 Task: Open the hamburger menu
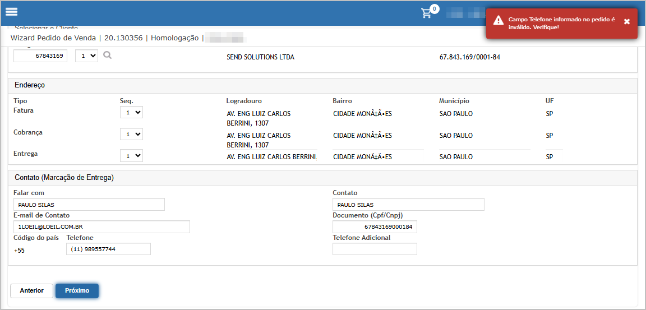(12, 12)
